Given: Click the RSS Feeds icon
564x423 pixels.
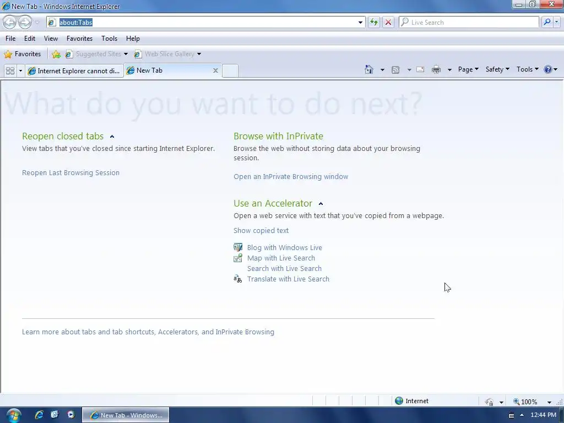Looking at the screenshot, I should click(x=395, y=70).
